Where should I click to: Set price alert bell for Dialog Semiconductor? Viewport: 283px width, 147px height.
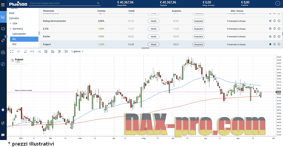[x=275, y=21]
